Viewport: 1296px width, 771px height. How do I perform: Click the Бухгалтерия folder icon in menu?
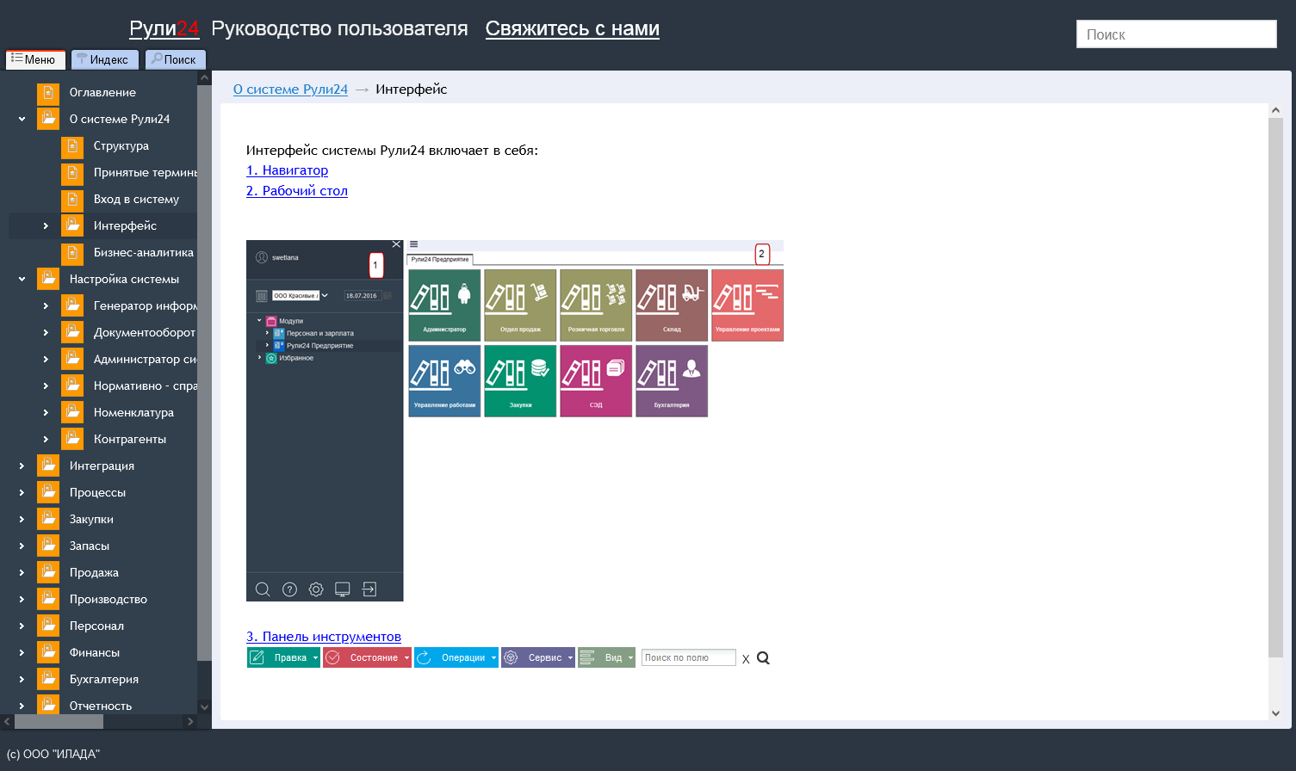coord(48,679)
